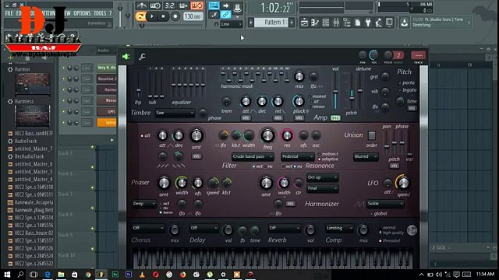The height and width of the screenshot is (280, 499).
Task: Toggle the Amp VEL button
Action: [x=335, y=117]
